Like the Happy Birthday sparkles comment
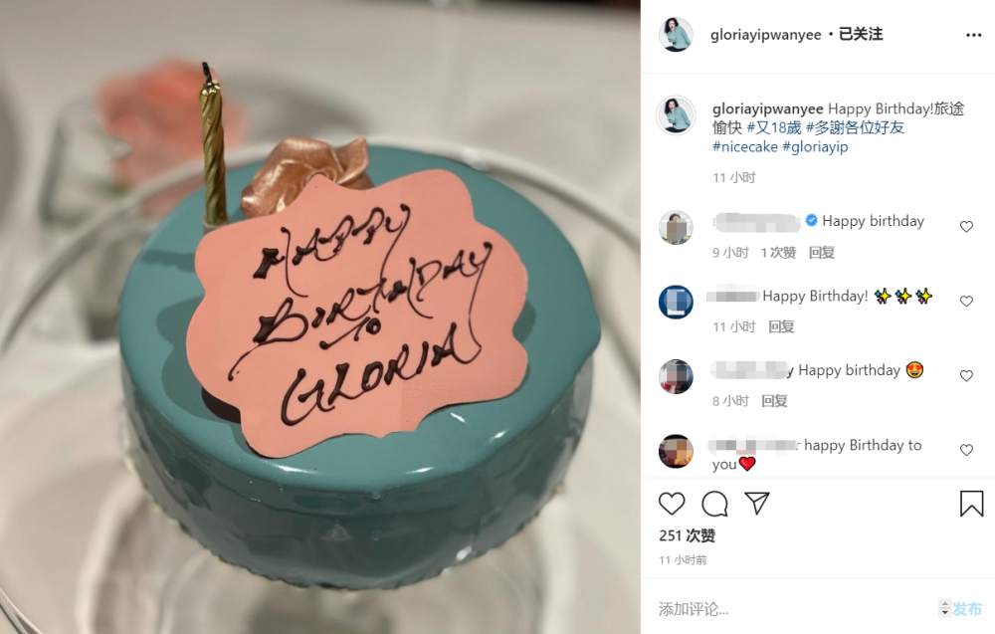 (966, 301)
